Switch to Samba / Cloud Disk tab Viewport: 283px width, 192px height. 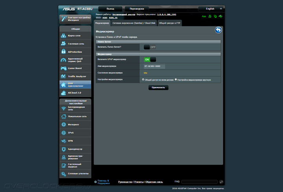134,23
